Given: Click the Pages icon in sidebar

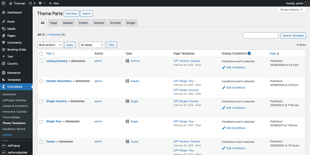Looking at the screenshot, I should (4, 35).
